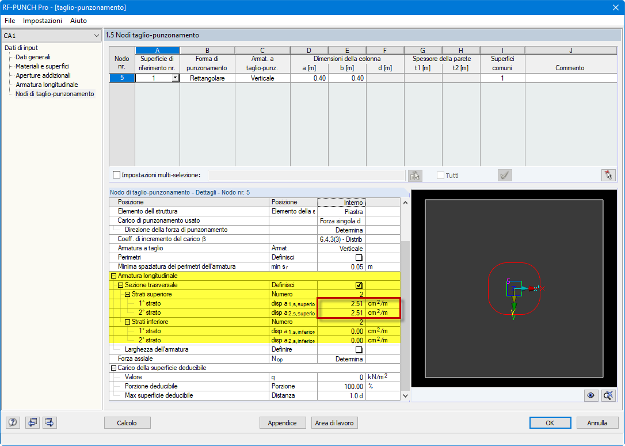Close the RF-PUNCH Pro window

click(615, 7)
